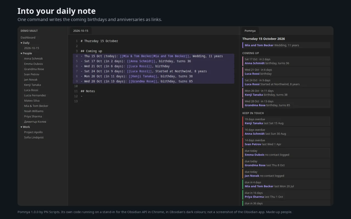Image resolution: width=351 pixels, height=219 pixels.
Task: Follow the [[Grandma Rose]] wikilink in the editor
Action: (143, 81)
